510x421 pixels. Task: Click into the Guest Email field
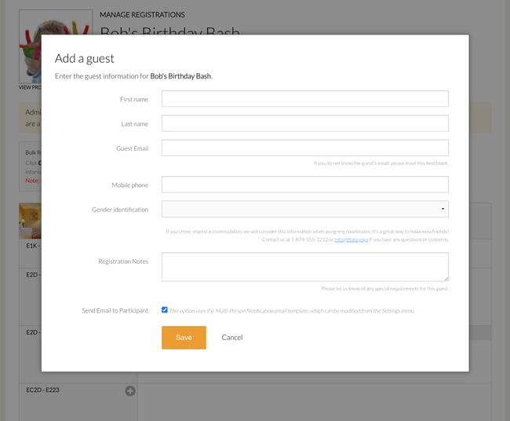click(305, 148)
